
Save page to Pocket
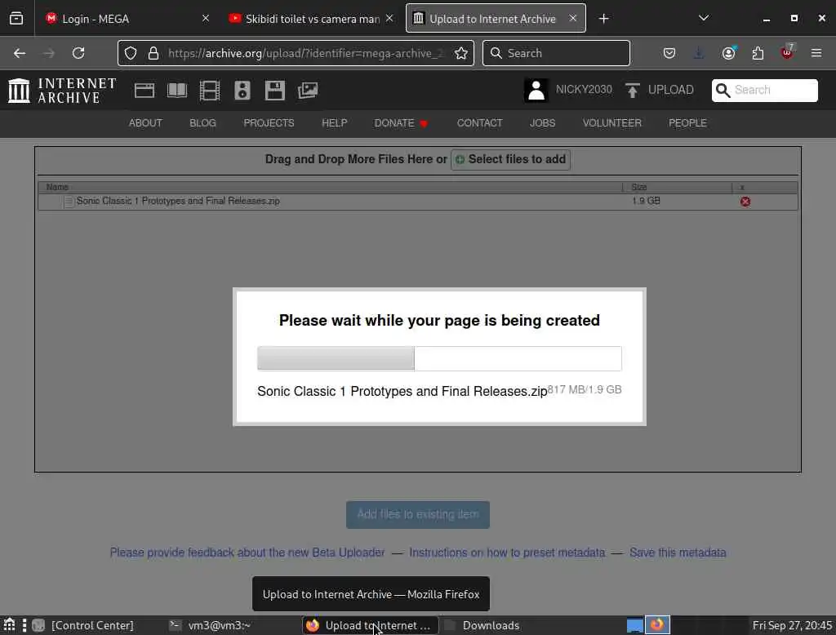point(669,53)
